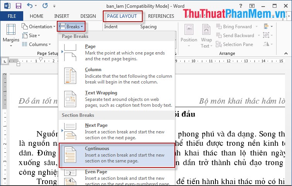Switch to the INSERT tab

(61, 16)
